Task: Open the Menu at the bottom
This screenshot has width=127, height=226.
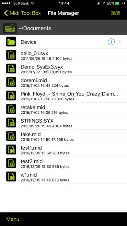Action: 13,219
